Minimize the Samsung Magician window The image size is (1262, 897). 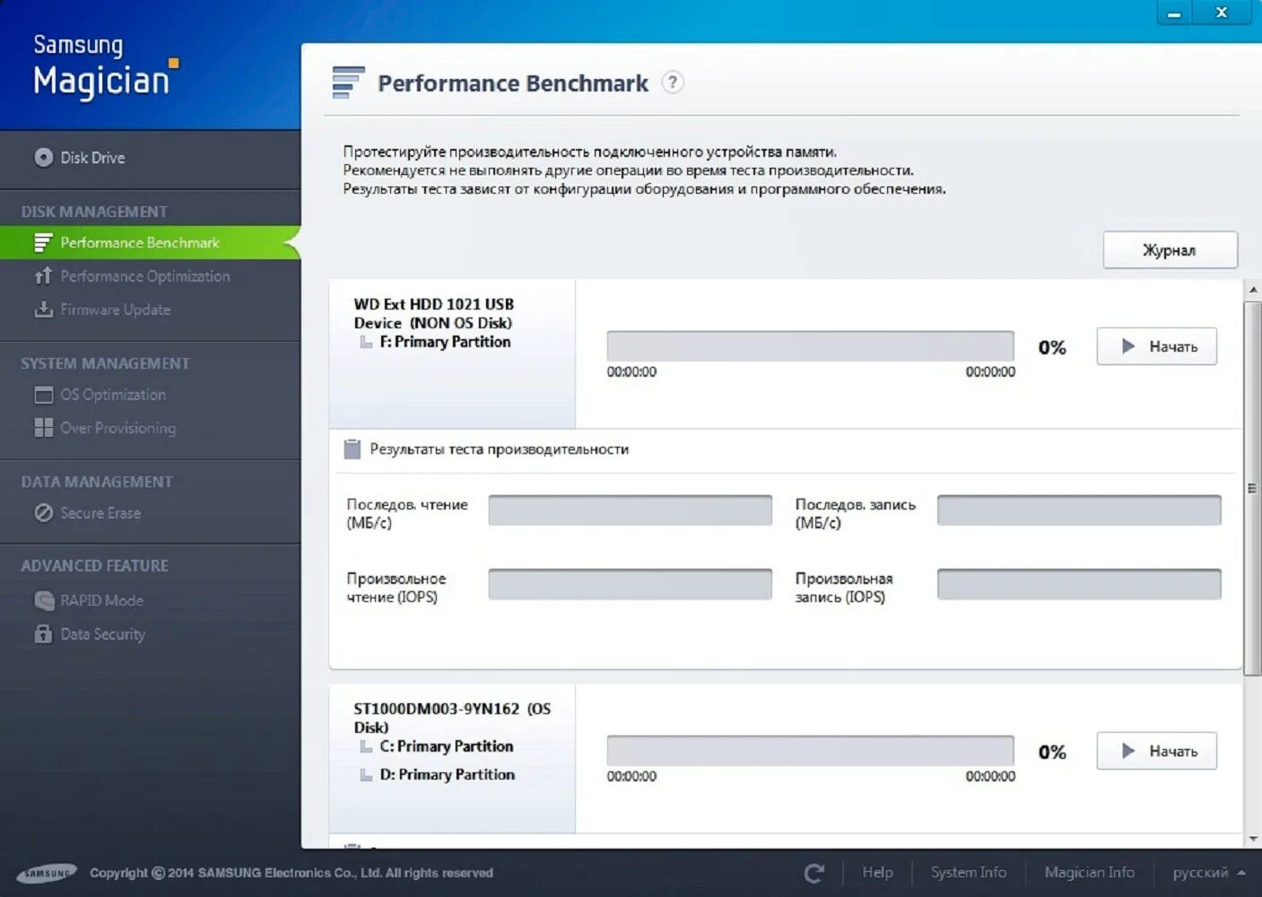1174,13
